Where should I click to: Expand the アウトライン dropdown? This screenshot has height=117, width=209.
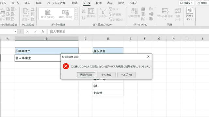click(x=189, y=14)
